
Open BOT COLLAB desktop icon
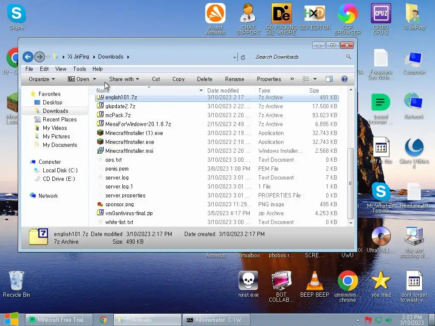[x=281, y=287]
